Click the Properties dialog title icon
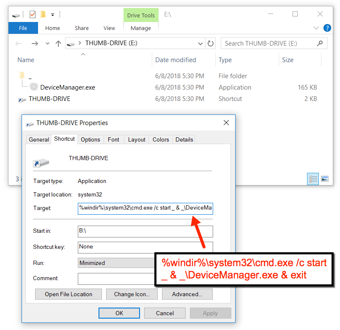Screen dimensions: 340x330 click(x=30, y=124)
